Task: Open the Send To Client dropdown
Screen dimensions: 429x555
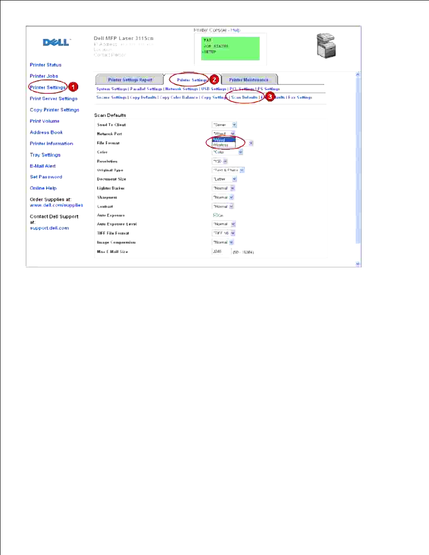Action: [x=224, y=125]
